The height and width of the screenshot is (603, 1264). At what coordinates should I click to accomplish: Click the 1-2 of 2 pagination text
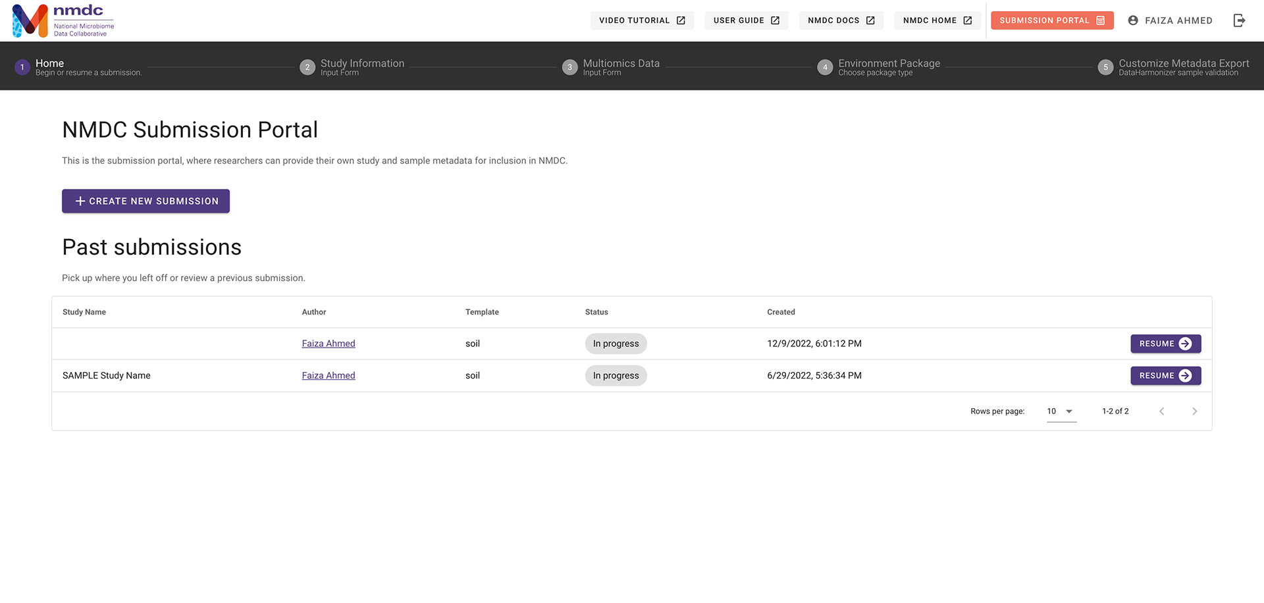tap(1115, 411)
